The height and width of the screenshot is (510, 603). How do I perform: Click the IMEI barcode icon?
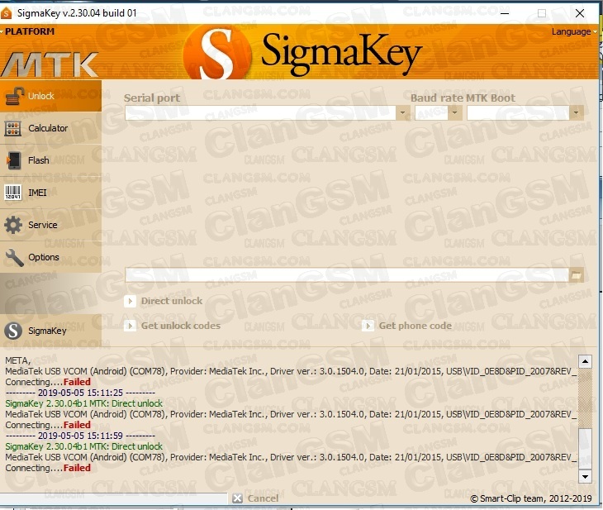[13, 193]
